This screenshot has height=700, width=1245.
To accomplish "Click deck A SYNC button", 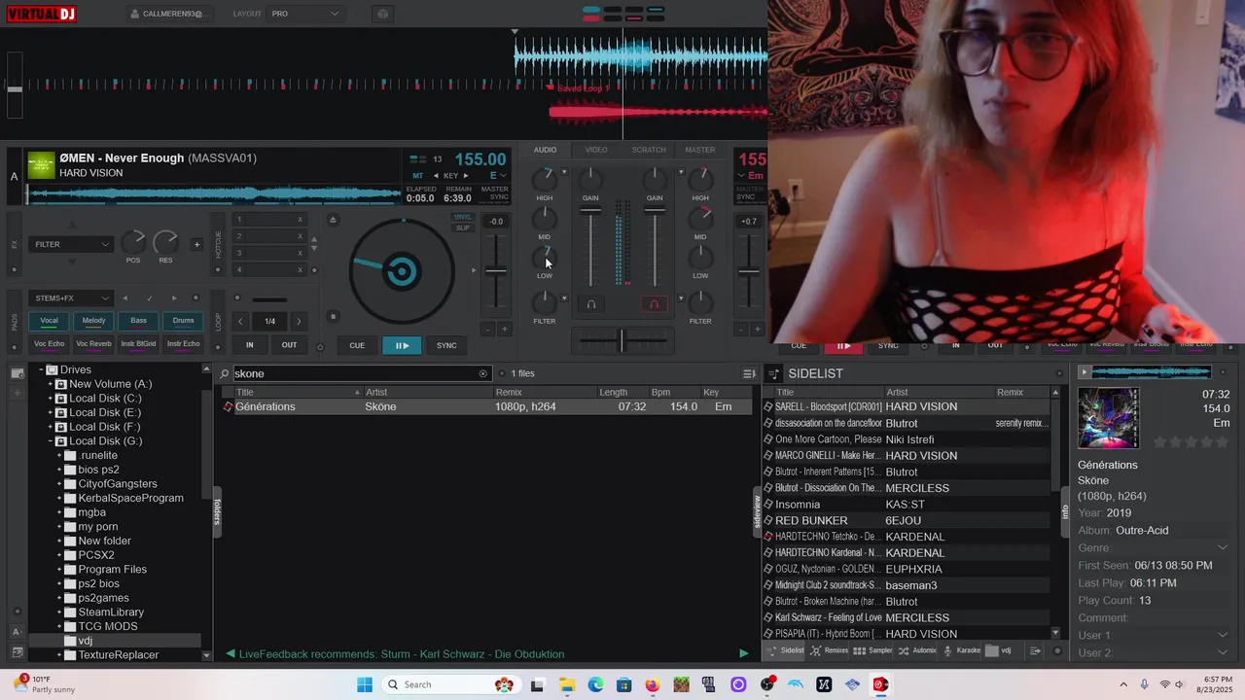I will 446,345.
